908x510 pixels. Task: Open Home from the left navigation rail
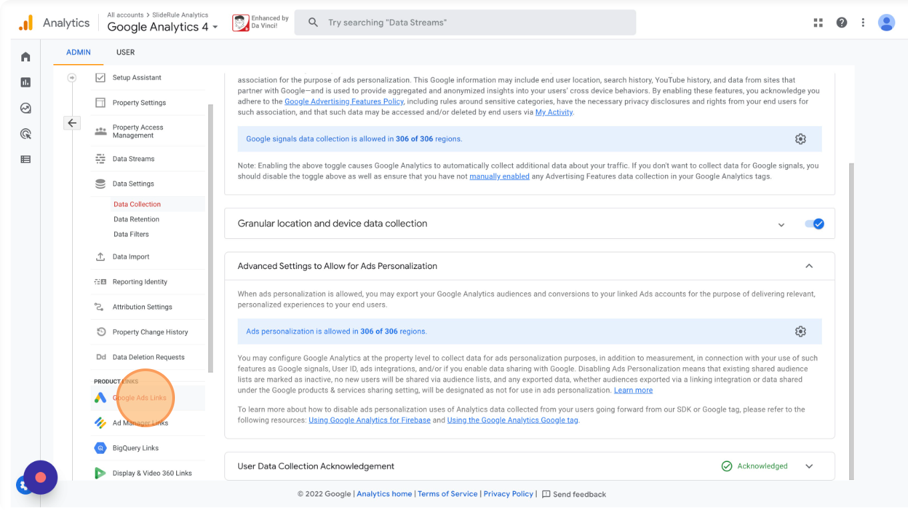(x=25, y=57)
